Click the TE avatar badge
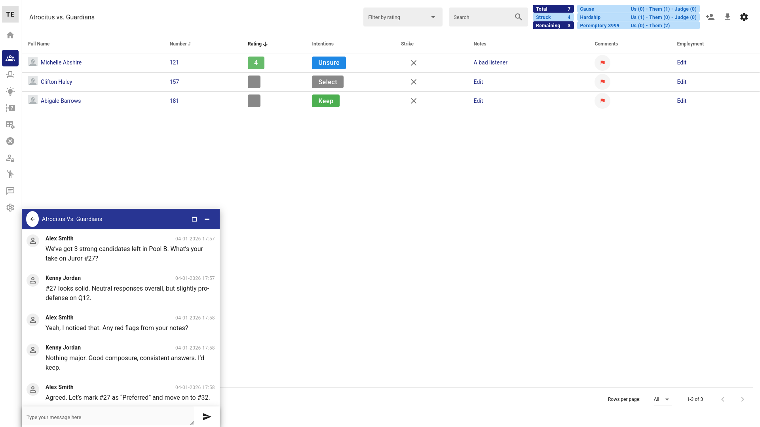 pyautogui.click(x=10, y=15)
